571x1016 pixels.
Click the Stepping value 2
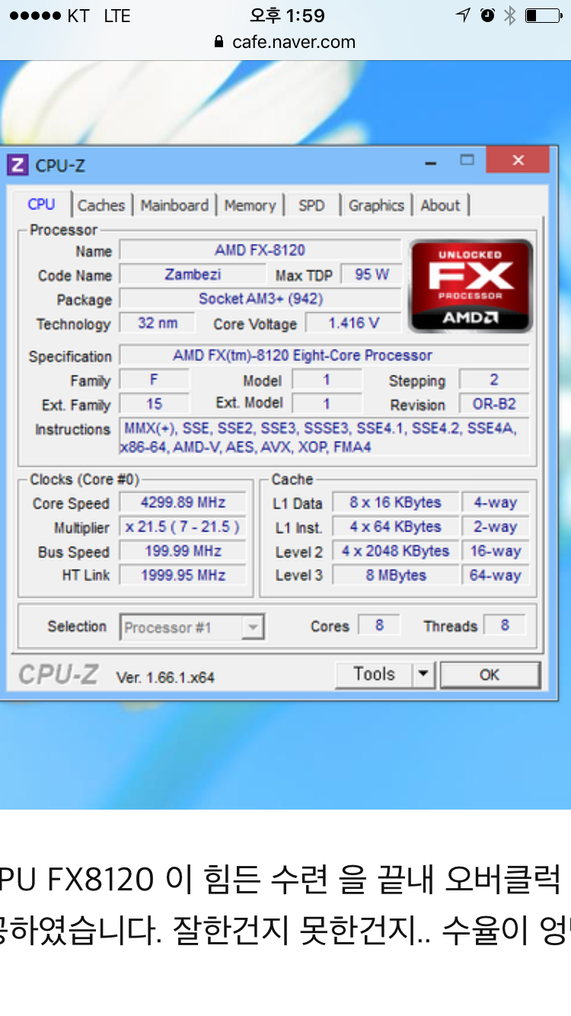coord(494,380)
